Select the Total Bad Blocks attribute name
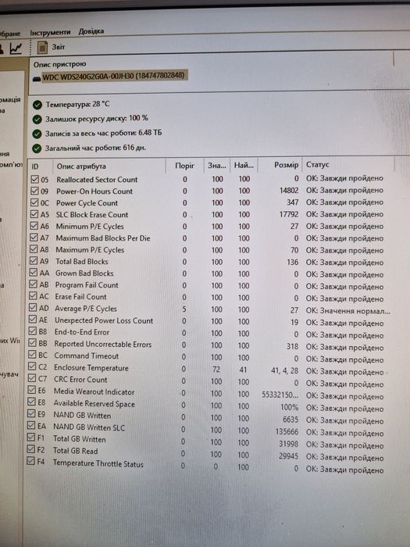410x547 pixels. [x=82, y=261]
